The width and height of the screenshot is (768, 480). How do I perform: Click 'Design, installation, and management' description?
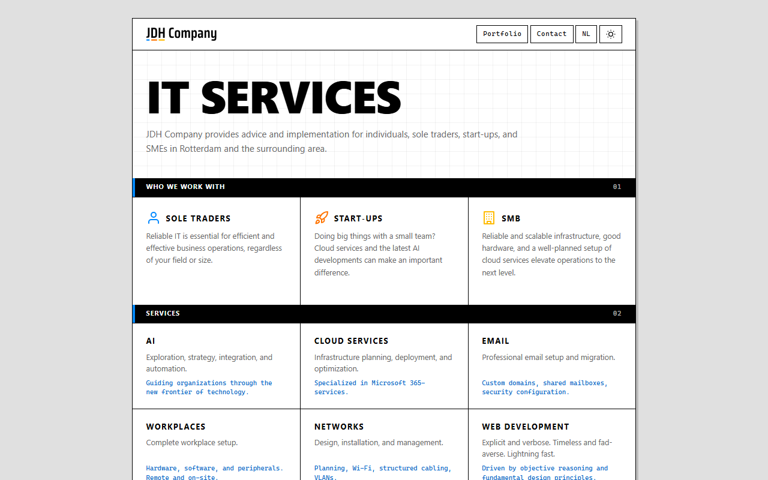379,443
